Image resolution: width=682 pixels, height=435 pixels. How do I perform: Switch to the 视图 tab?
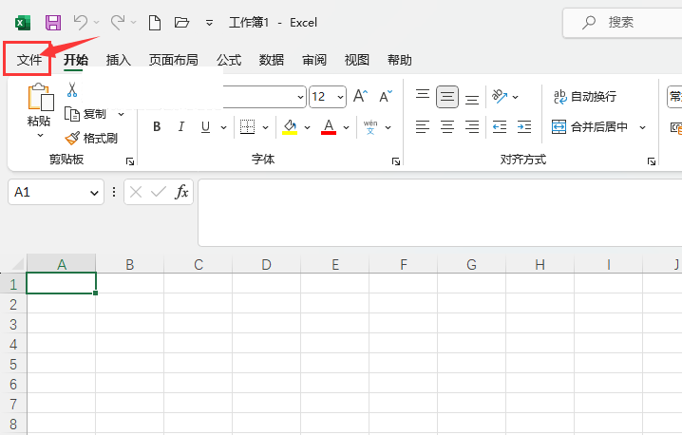pyautogui.click(x=356, y=60)
